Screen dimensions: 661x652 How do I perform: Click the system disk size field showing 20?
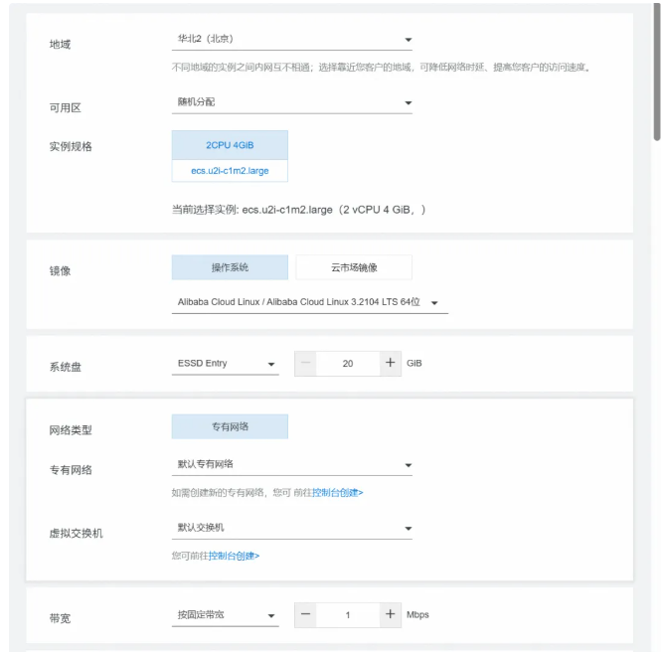click(x=348, y=364)
